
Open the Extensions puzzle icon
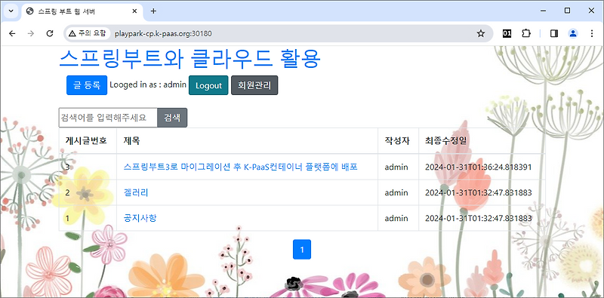[x=526, y=34]
